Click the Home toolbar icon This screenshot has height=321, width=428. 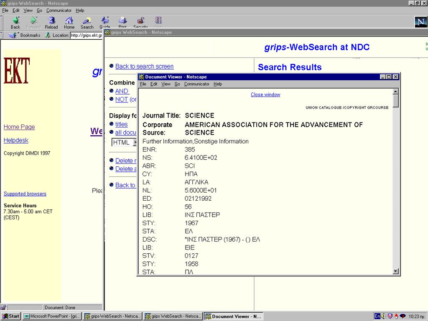click(69, 23)
